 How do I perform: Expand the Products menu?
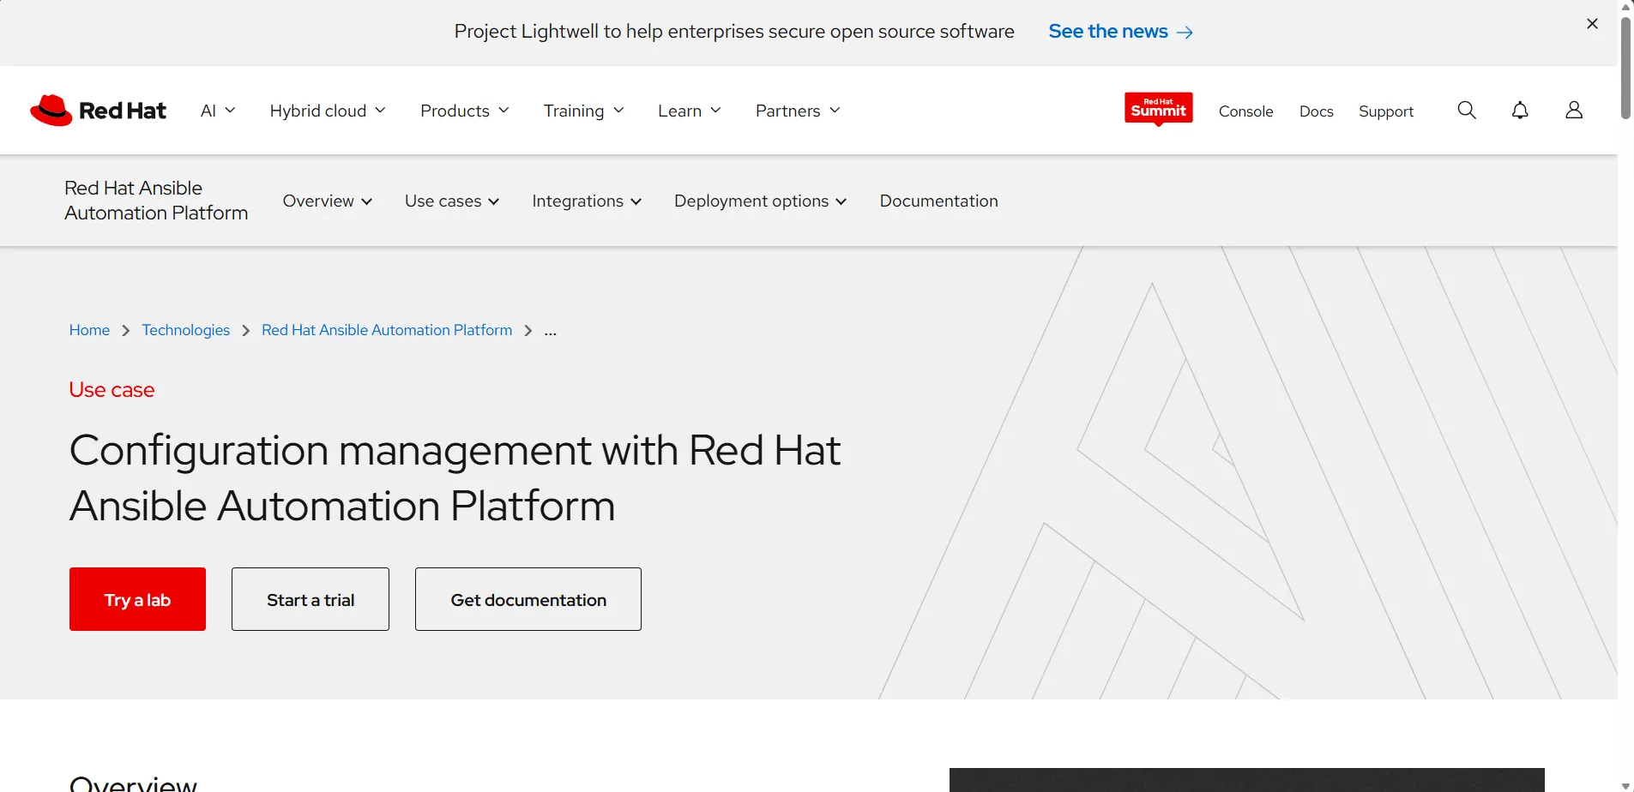465,111
